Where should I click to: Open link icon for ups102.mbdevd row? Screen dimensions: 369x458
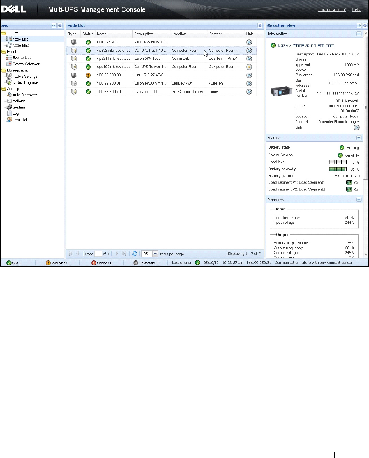point(249,67)
